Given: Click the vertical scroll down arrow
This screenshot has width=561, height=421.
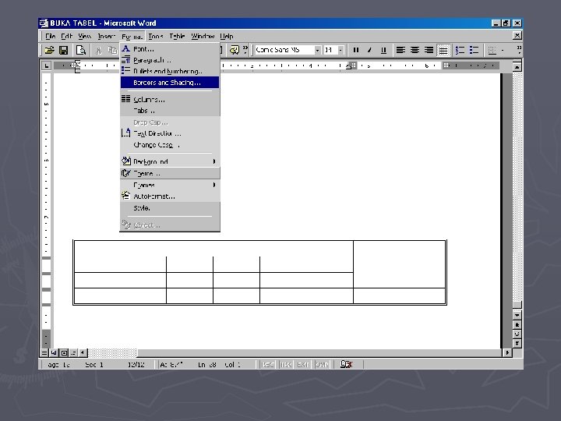Looking at the screenshot, I should click(517, 316).
